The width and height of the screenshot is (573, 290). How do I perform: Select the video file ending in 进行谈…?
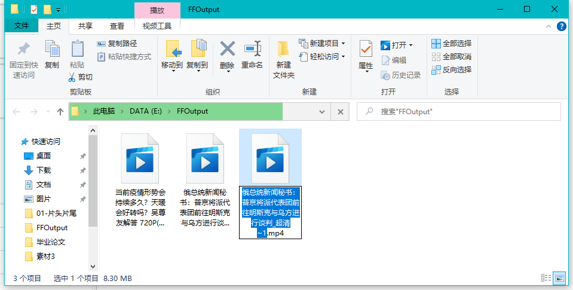tap(205, 179)
